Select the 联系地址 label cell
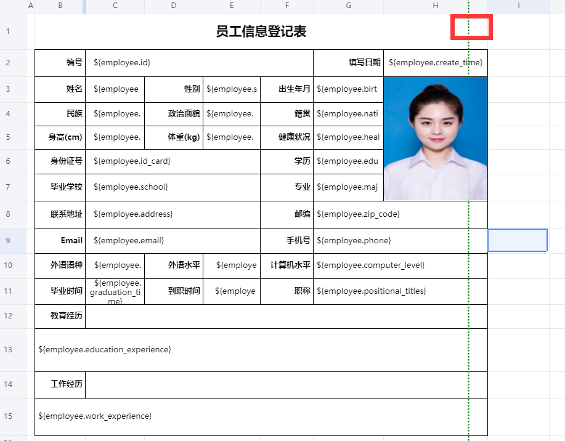Image resolution: width=565 pixels, height=441 pixels. click(x=60, y=214)
